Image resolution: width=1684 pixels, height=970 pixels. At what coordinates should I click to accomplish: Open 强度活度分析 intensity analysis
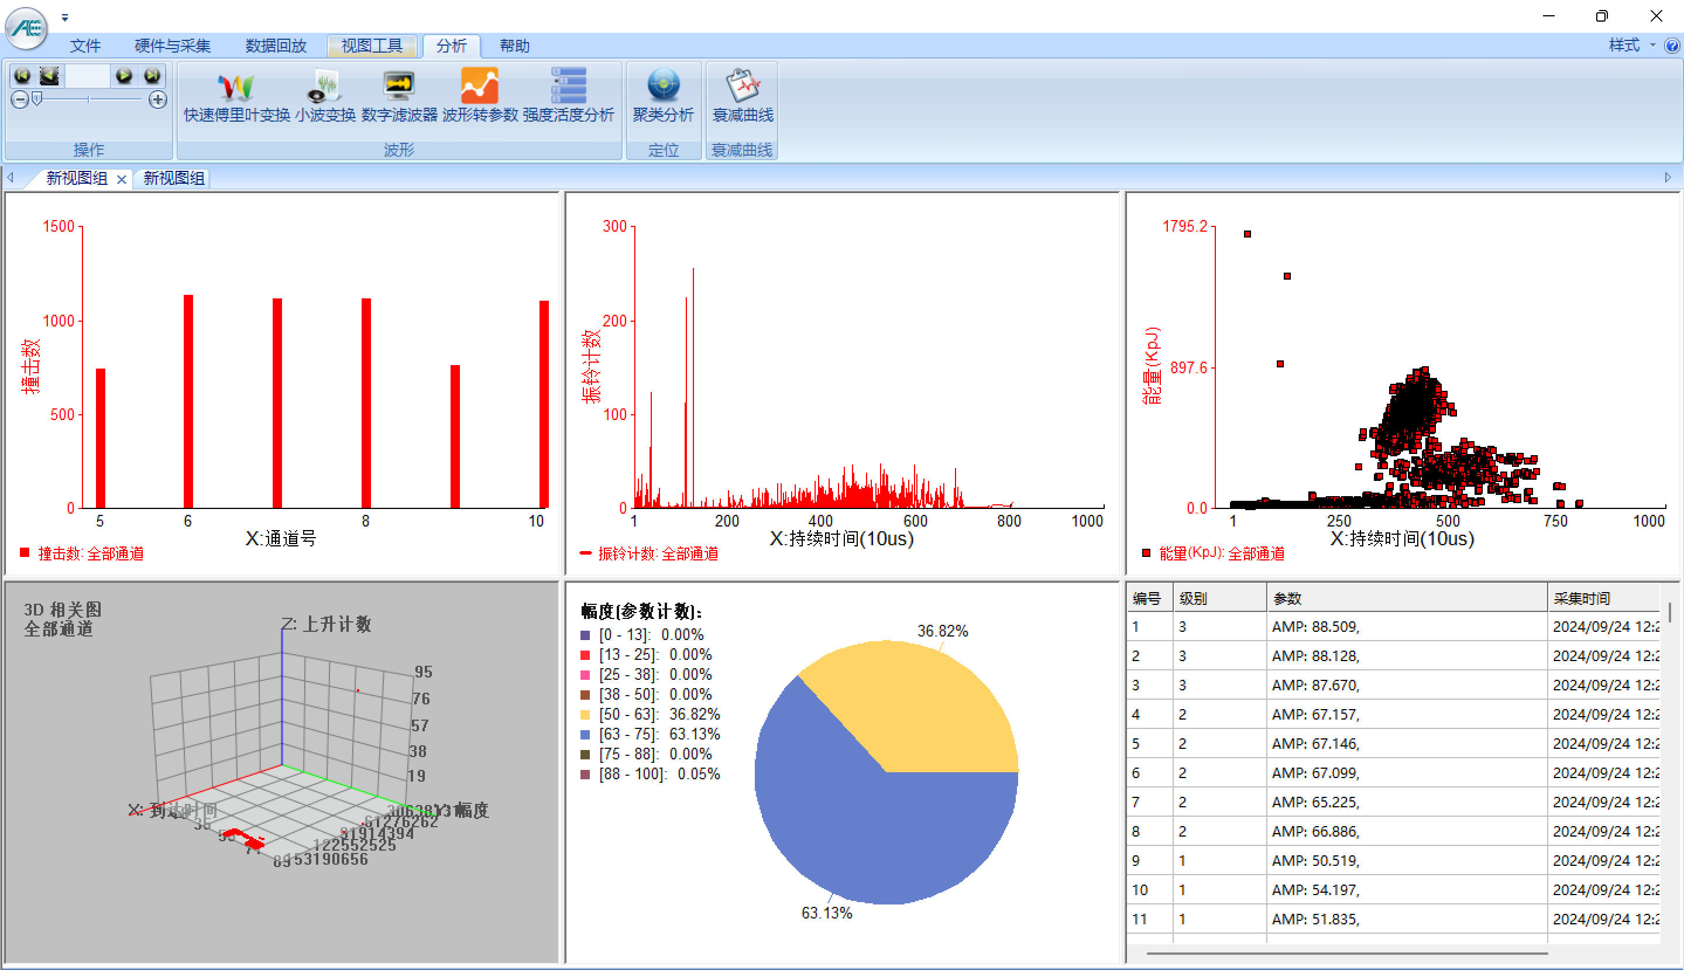click(568, 95)
